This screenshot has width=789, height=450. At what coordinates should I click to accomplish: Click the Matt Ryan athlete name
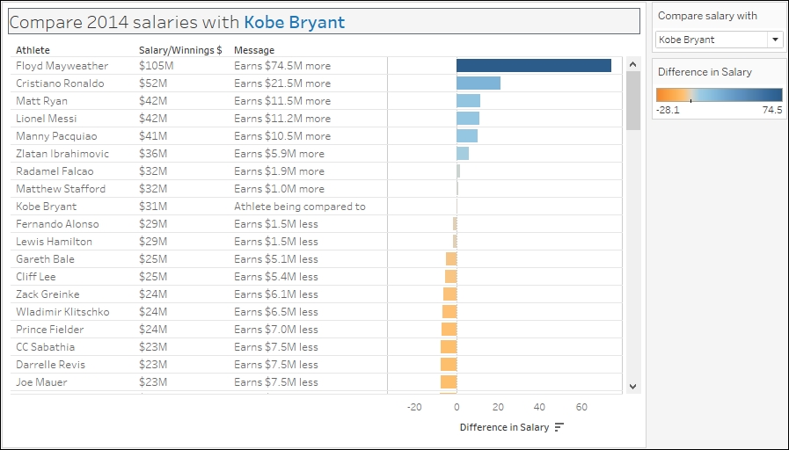pyautogui.click(x=41, y=101)
